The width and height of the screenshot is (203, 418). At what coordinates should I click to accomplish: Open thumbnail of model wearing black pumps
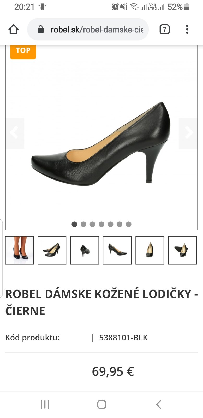[20, 250]
